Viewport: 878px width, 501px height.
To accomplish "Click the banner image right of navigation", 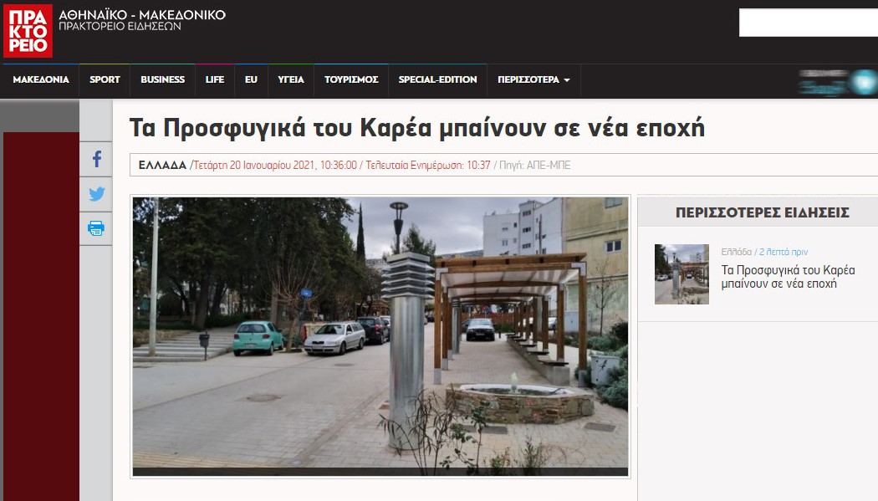I will pos(836,82).
